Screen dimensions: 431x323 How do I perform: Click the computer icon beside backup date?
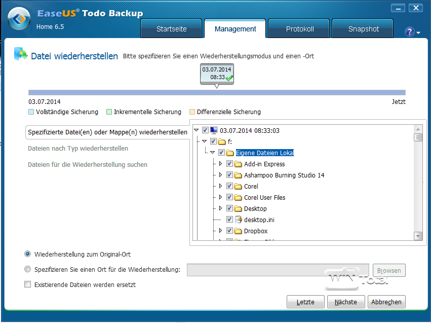(x=214, y=131)
